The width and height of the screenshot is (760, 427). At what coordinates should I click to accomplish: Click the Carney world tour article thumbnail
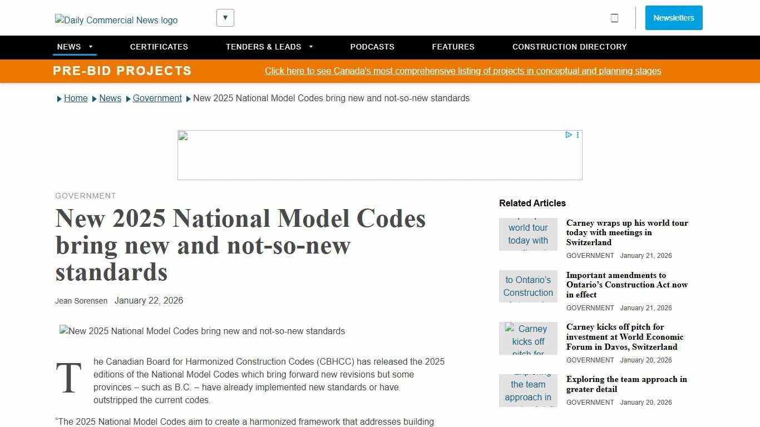[x=527, y=234]
